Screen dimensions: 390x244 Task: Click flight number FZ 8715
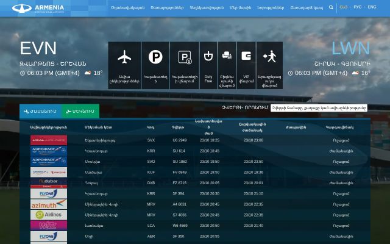point(180,183)
